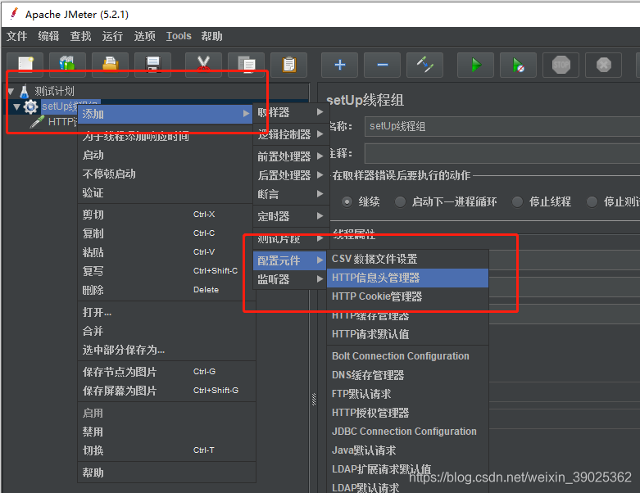Choose HTTP Cookie管理器
This screenshot has height=493, width=640.
407,296
